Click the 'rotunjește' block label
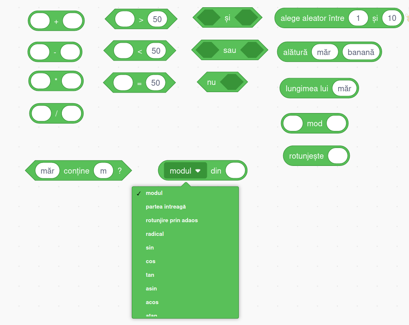The height and width of the screenshot is (325, 409). pos(306,156)
